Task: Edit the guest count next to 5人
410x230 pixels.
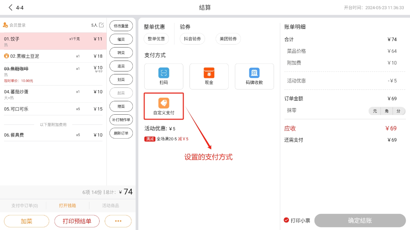Action: pos(101,25)
